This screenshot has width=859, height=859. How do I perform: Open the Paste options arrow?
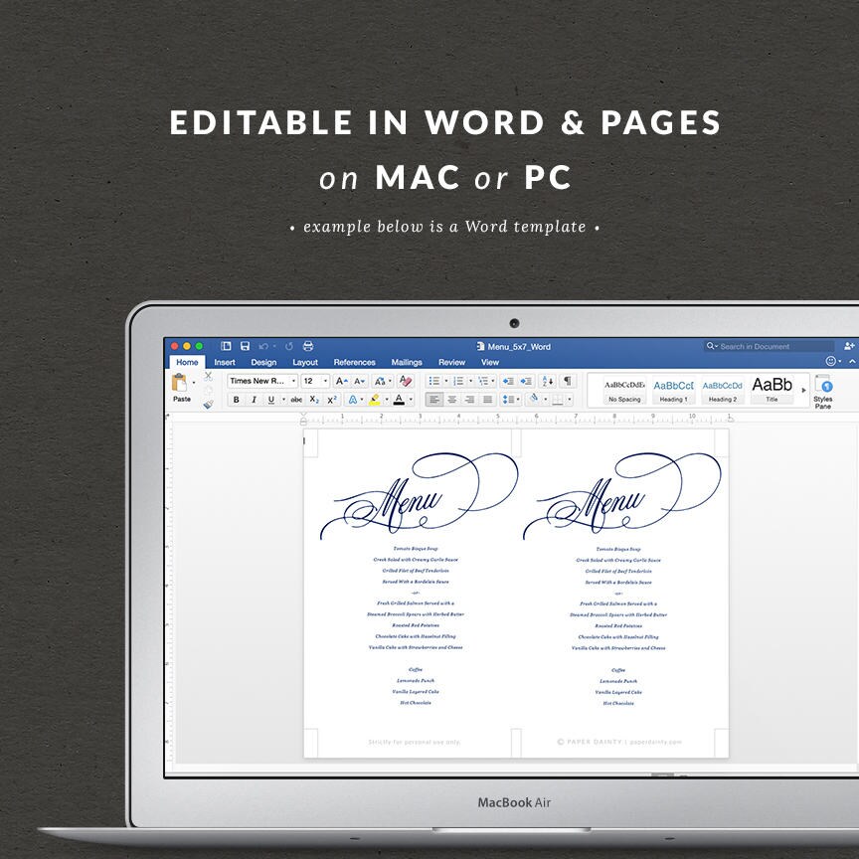point(194,383)
